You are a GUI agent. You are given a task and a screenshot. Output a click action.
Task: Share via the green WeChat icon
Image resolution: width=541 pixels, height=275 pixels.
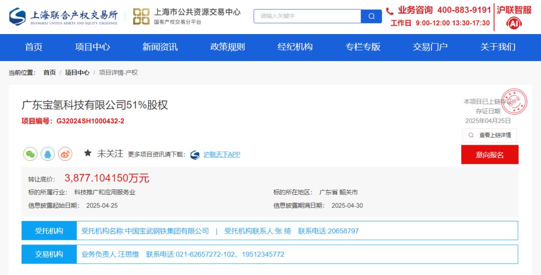[x=31, y=154]
